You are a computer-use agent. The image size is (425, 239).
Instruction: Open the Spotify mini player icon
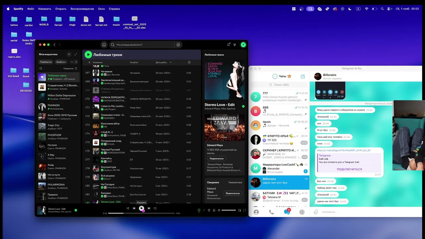(x=239, y=210)
